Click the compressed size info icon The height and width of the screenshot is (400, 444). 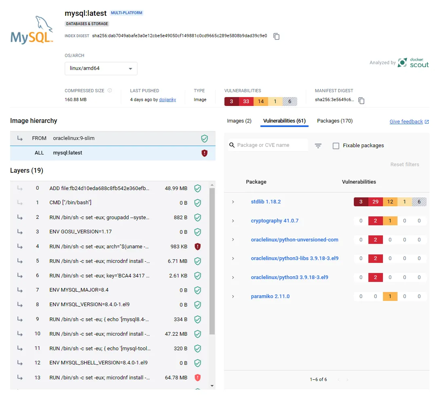coord(110,90)
